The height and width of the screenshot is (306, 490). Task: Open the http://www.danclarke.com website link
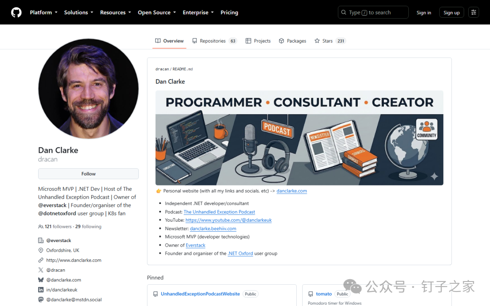tap(74, 260)
